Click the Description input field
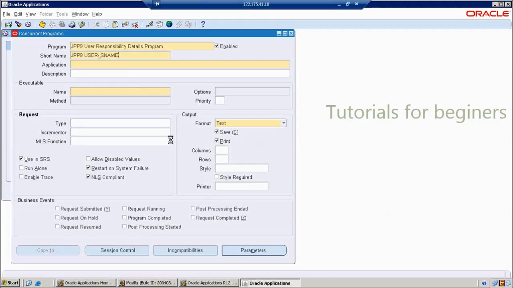Viewport: 513px width, 288px height. [180, 74]
